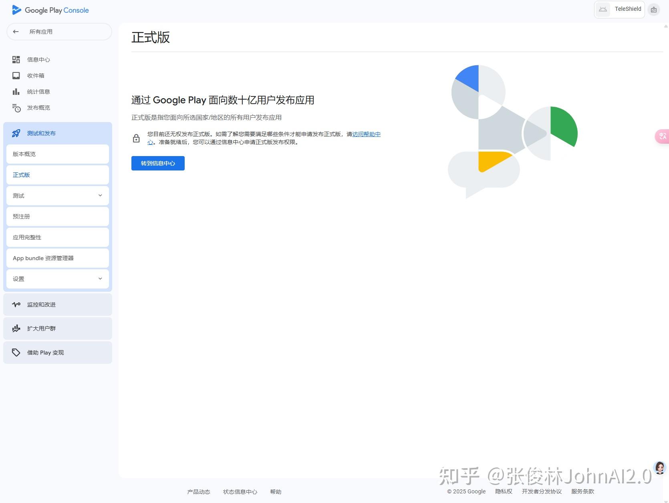Image resolution: width=669 pixels, height=503 pixels.
Task: Select 正式版 in the sidebar
Action: pos(58,175)
